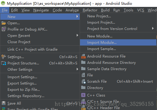Choose Close Project menu item

[x=40, y=42]
